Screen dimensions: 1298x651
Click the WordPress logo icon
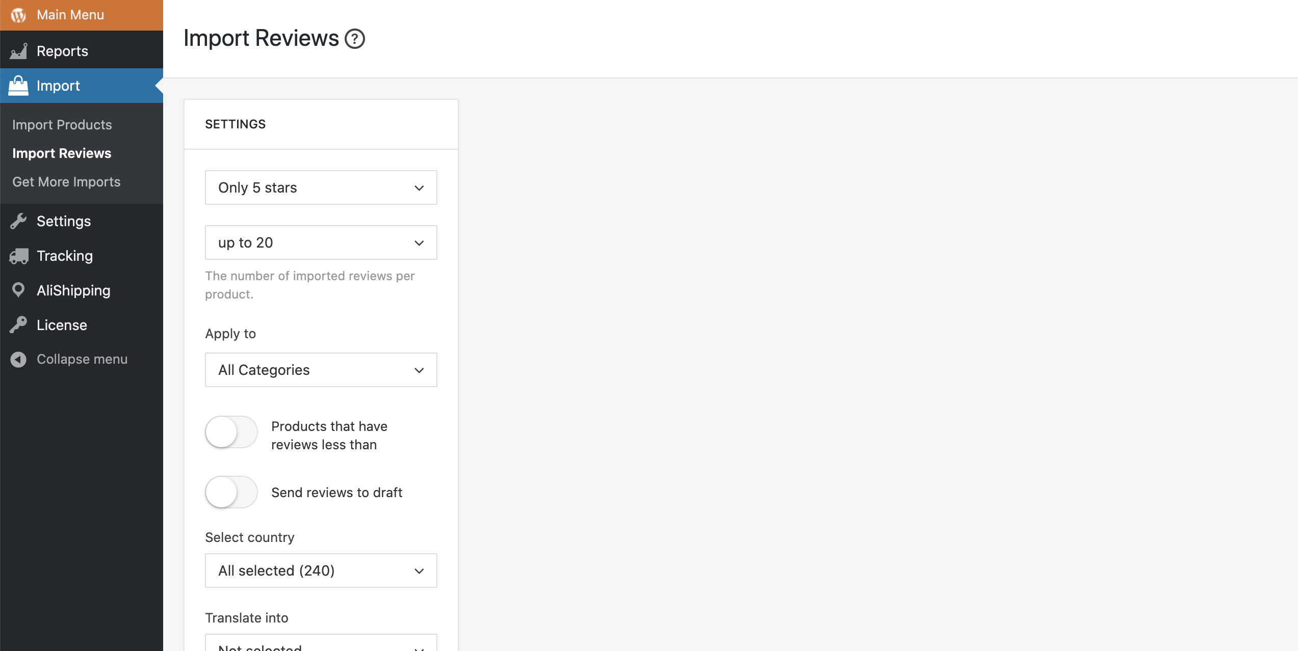[x=18, y=15]
